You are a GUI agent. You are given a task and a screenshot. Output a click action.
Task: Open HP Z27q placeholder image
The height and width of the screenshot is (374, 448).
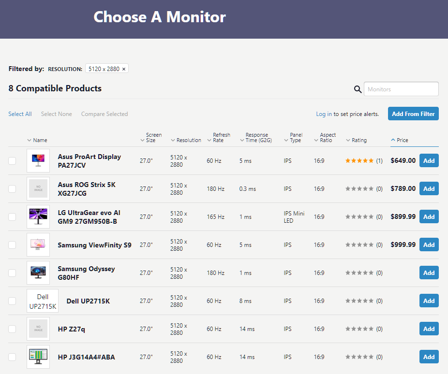[38, 329]
